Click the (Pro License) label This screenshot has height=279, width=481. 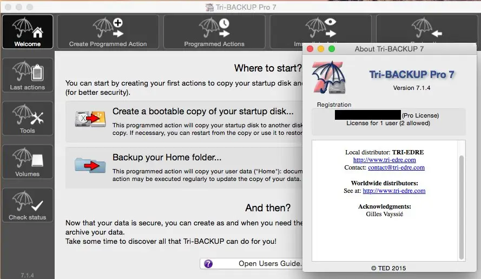tap(420, 115)
